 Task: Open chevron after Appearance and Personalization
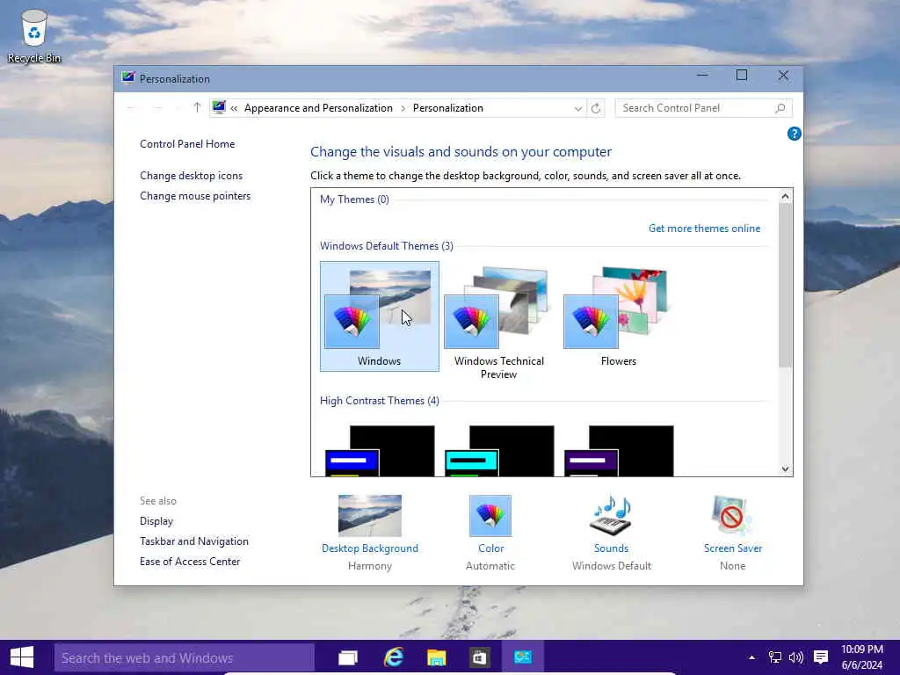403,108
